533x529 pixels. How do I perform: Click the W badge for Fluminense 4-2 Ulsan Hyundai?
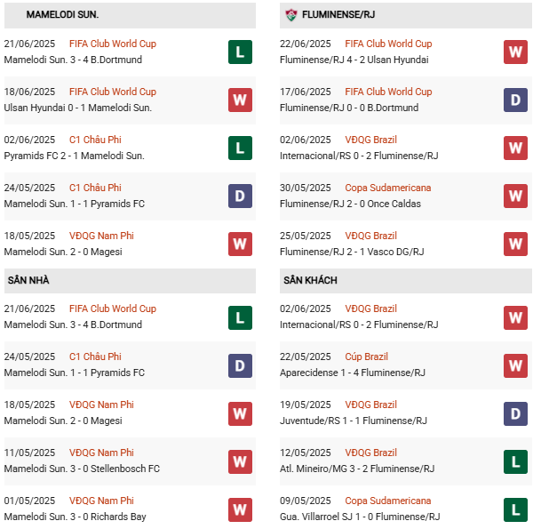(x=516, y=52)
